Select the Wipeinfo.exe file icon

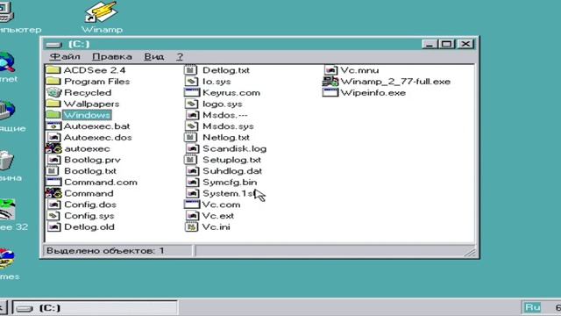[330, 92]
